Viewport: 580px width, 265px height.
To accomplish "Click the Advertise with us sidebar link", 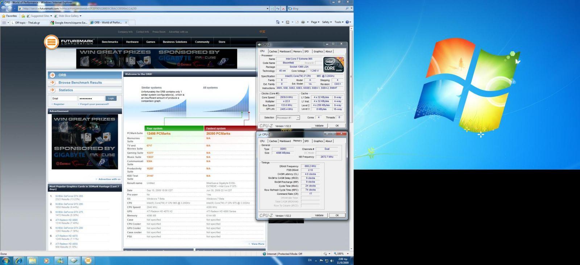I will [109, 179].
